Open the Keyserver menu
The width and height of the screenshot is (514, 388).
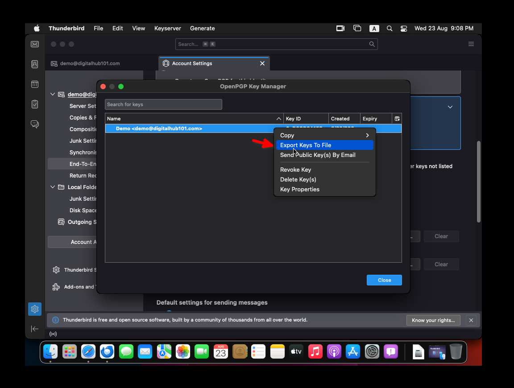[167, 29]
